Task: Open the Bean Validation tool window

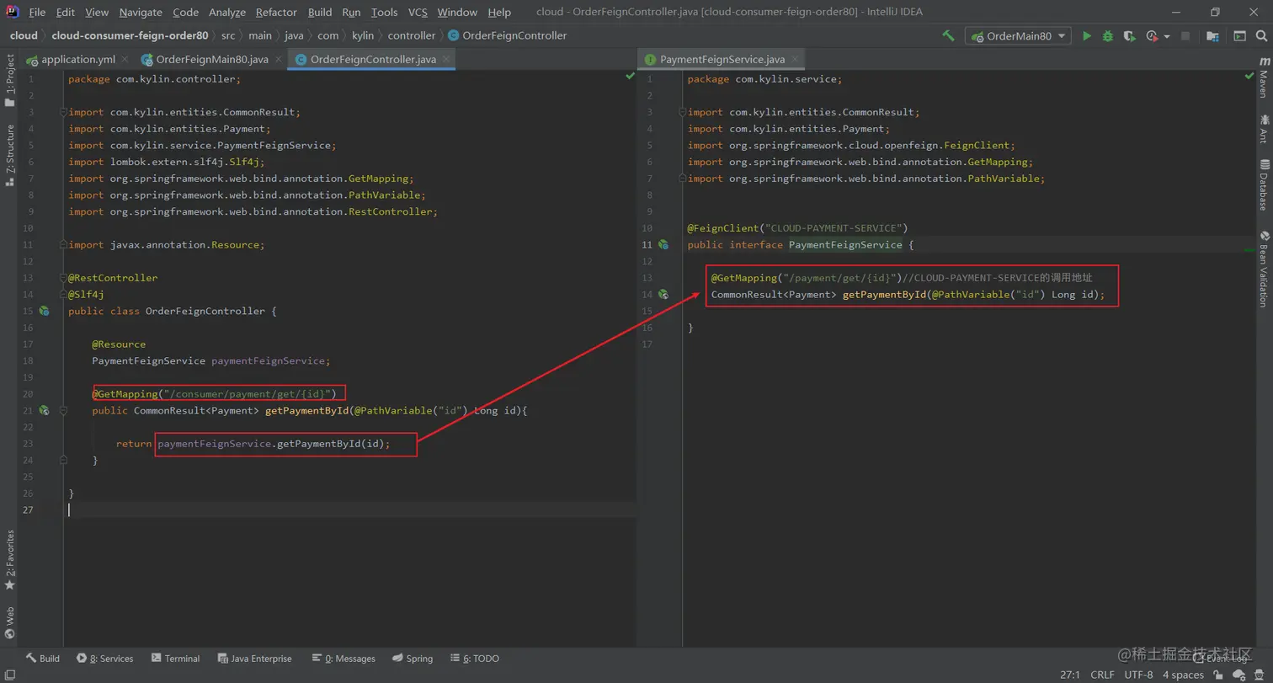Action: pyautogui.click(x=1264, y=269)
